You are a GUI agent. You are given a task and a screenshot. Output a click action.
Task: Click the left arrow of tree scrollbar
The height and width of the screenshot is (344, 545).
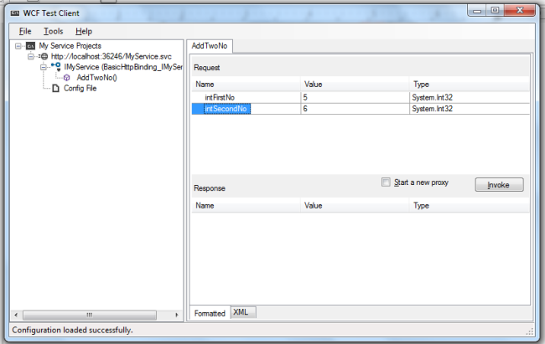[16, 315]
